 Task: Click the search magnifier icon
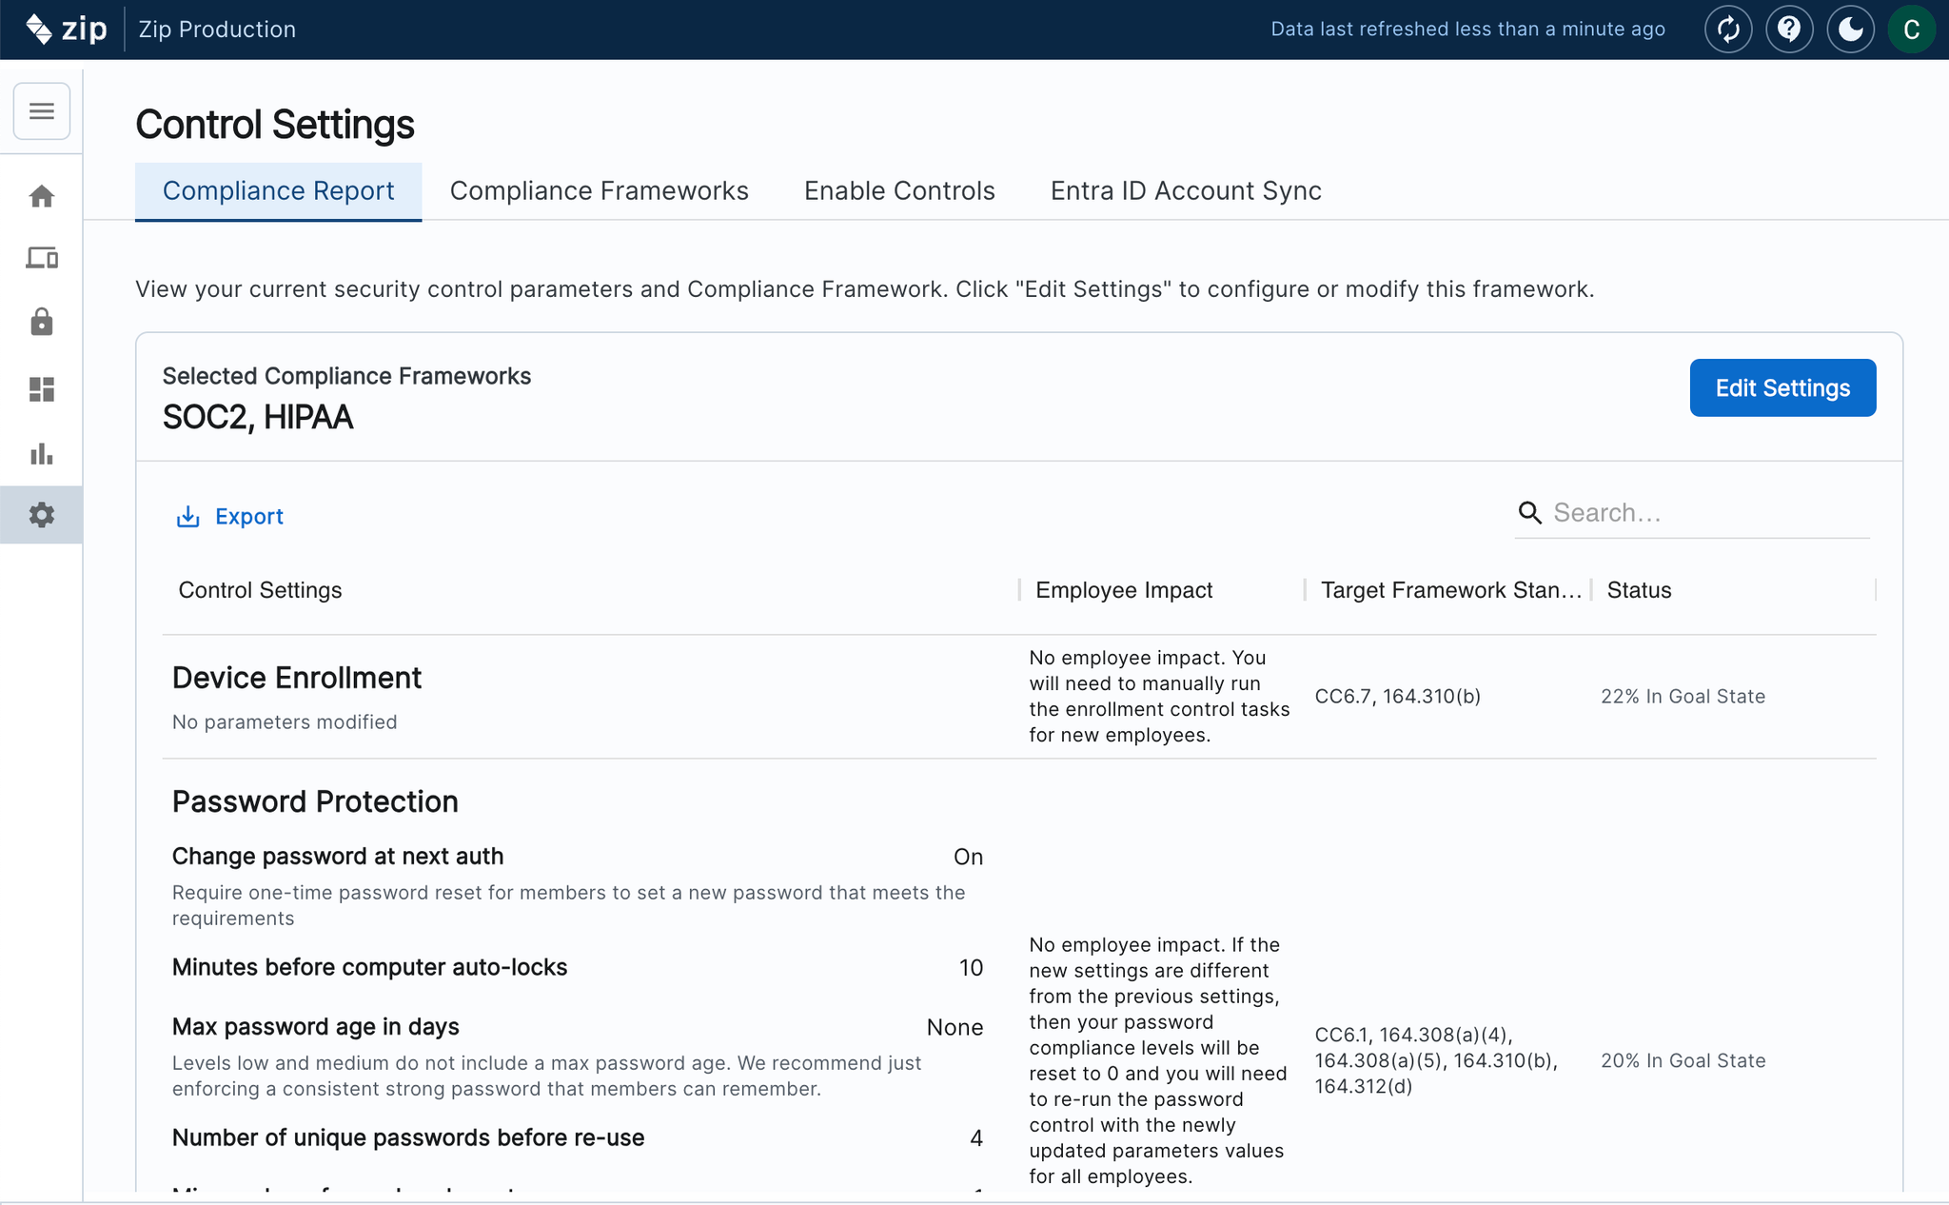pos(1530,513)
